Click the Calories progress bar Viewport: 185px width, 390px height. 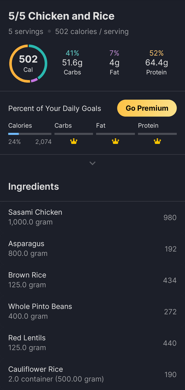click(30, 134)
